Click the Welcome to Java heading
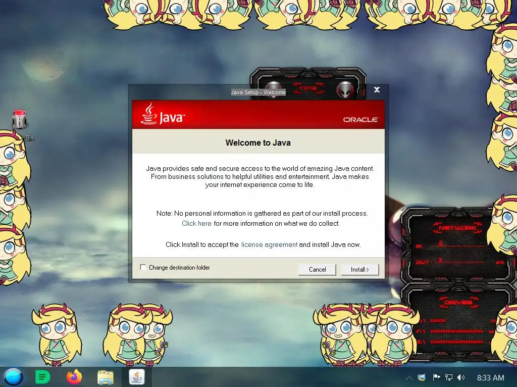517x387 pixels. pos(258,143)
